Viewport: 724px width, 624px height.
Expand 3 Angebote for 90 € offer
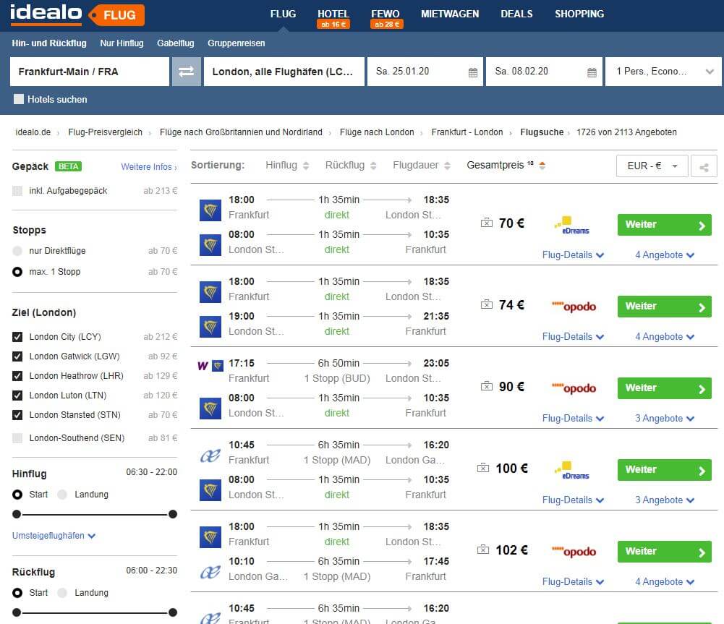click(665, 419)
